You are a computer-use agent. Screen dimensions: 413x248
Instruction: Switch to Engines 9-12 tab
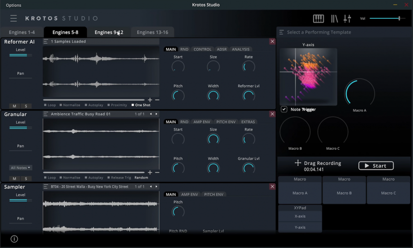[109, 32]
